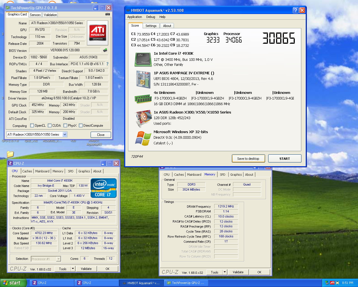Screen dimensions: 358x287
Task: Click the desktop folder icon
Action: [x=10, y=154]
